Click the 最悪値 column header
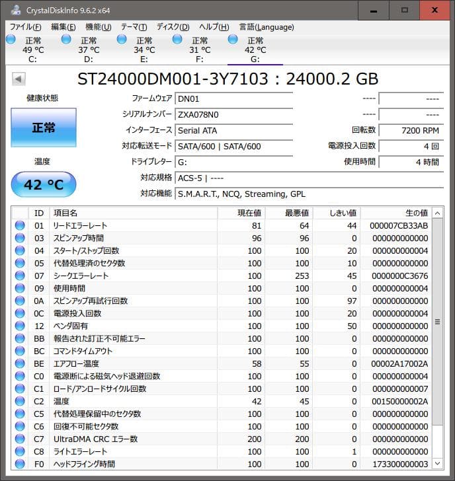 coord(289,213)
